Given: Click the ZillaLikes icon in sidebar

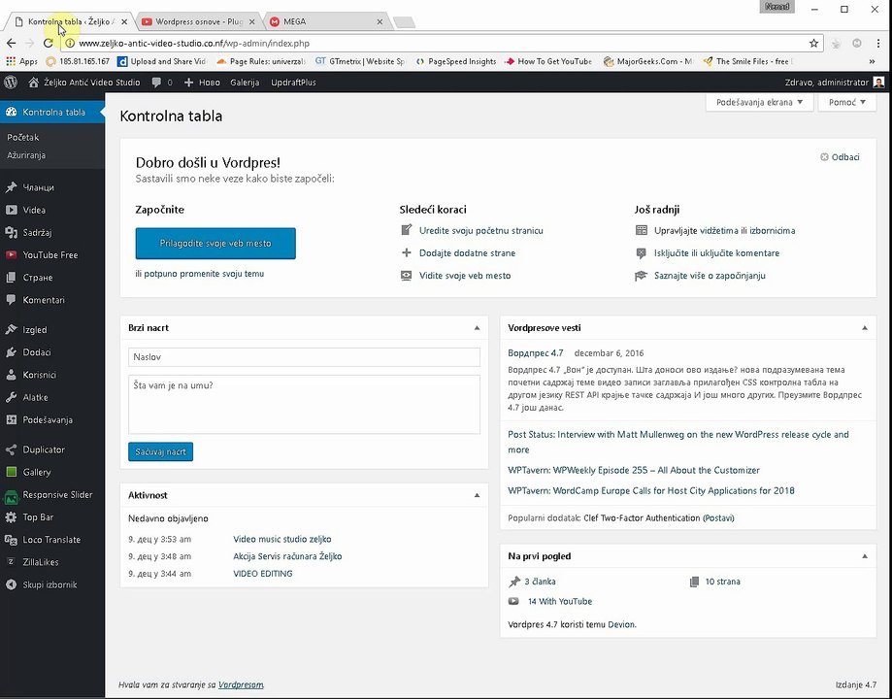Looking at the screenshot, I should (11, 562).
